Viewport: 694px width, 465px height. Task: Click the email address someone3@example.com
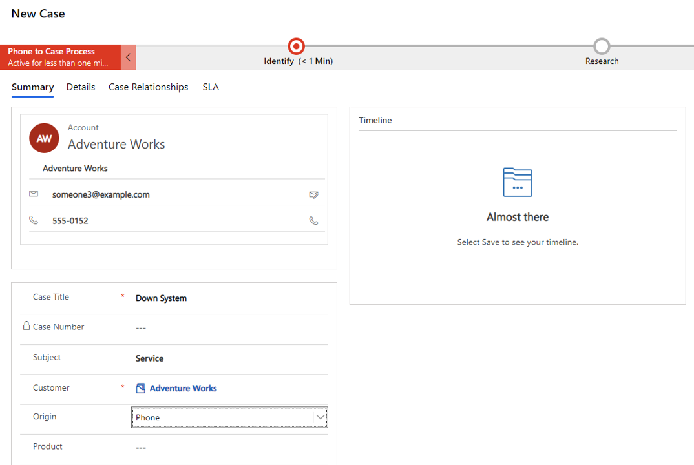coord(101,194)
